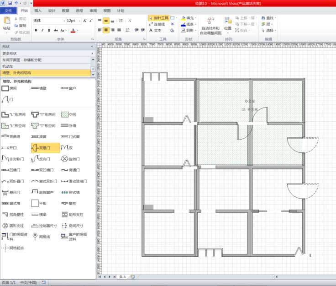336x286 pixels.
Task: Click the 复制 Copy button
Action: click(20, 26)
